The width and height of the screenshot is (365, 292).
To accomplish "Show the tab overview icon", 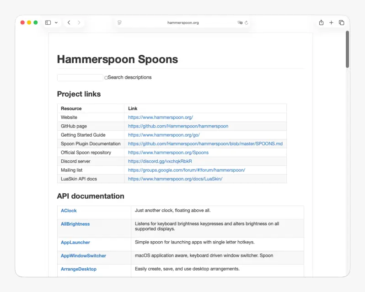I will (x=342, y=22).
